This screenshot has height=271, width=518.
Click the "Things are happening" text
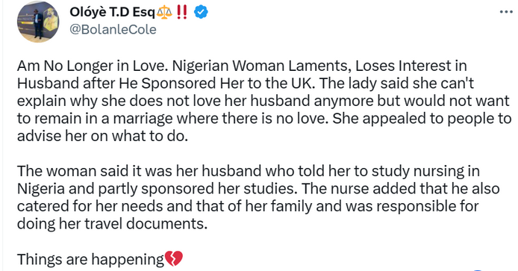point(90,259)
